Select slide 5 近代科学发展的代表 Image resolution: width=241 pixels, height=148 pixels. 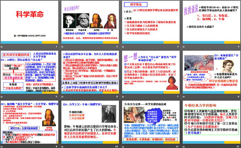click(x=30, y=72)
